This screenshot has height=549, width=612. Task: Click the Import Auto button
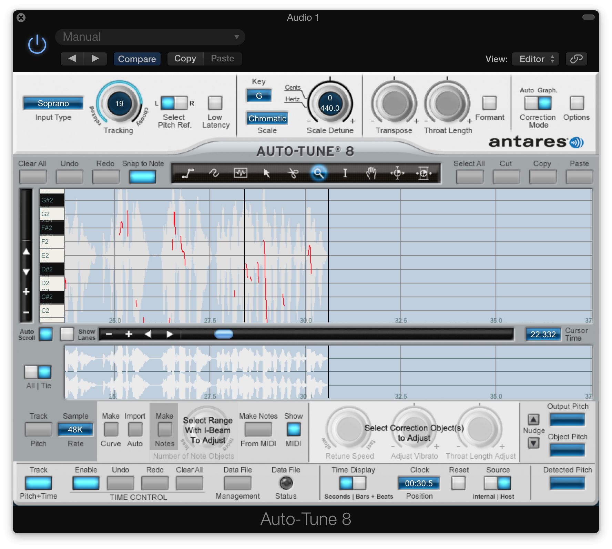tap(135, 429)
